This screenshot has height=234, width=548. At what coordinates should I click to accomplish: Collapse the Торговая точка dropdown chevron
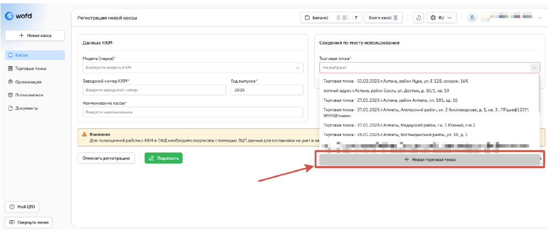[x=534, y=68]
